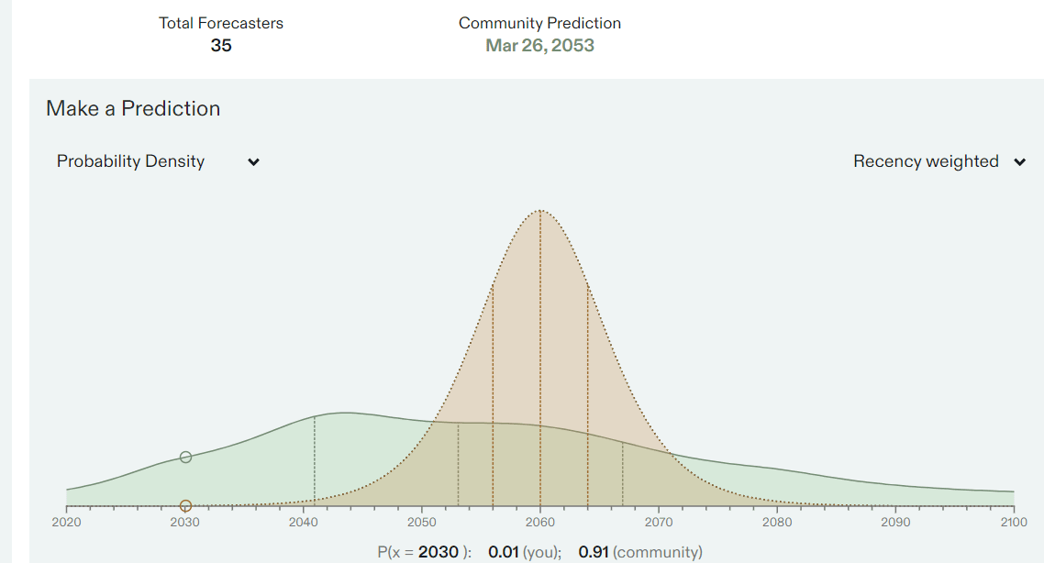Click the 2070 axis tick label
Image resolution: width=1044 pixels, height=563 pixels.
coord(659,523)
